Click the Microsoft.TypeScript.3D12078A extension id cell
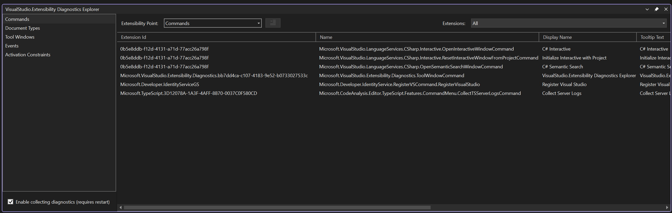This screenshot has height=213, width=672. coord(188,93)
